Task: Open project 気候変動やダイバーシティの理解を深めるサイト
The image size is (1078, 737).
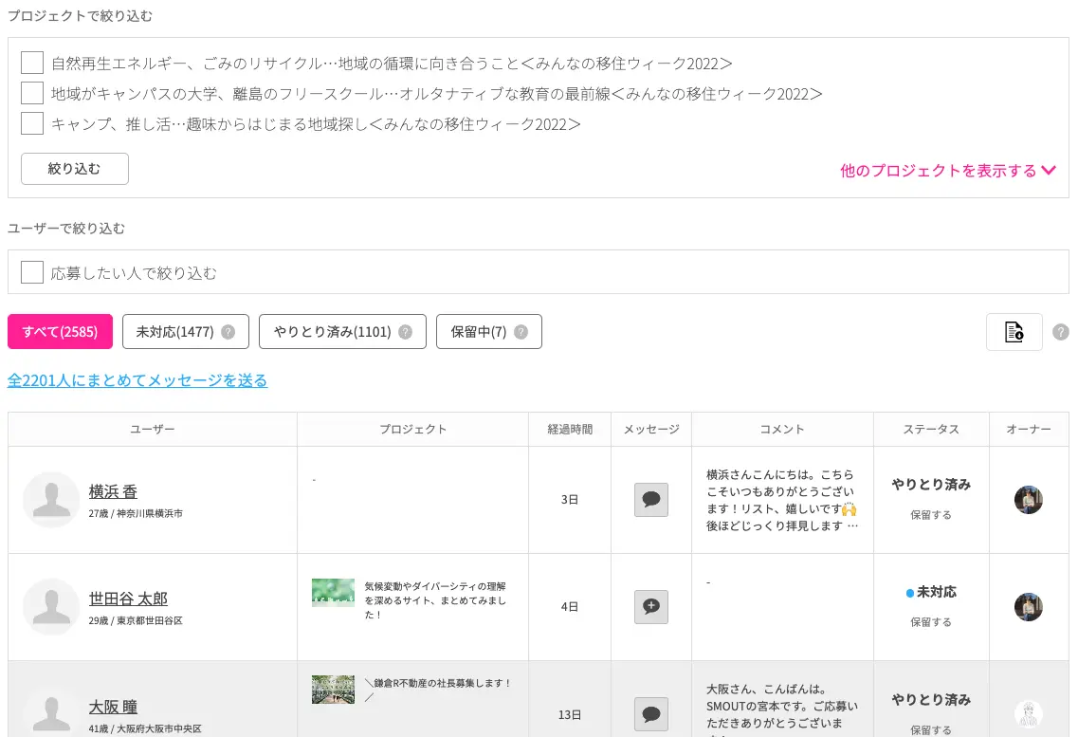Action: pos(435,600)
